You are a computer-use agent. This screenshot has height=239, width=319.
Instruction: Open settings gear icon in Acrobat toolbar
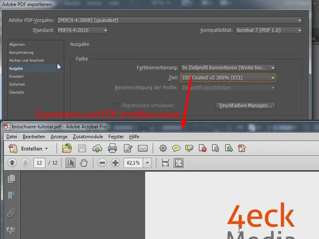coord(163,148)
